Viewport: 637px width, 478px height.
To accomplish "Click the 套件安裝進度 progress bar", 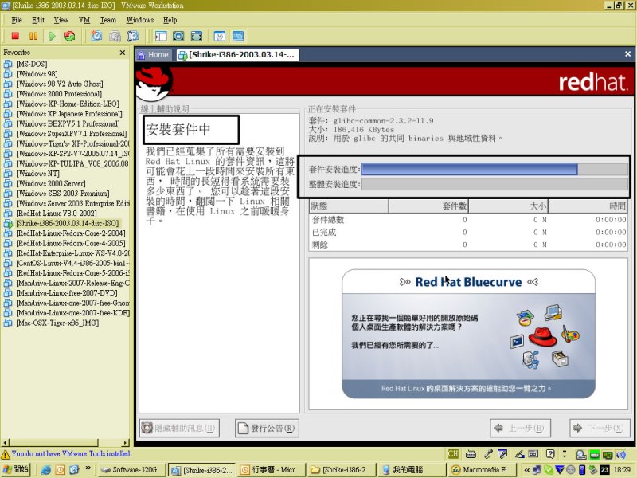I will 494,169.
